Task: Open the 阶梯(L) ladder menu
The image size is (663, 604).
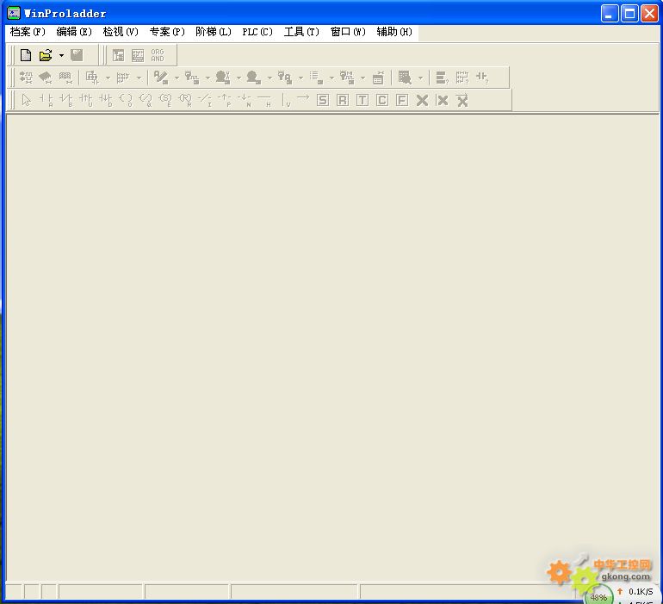Action: click(214, 32)
